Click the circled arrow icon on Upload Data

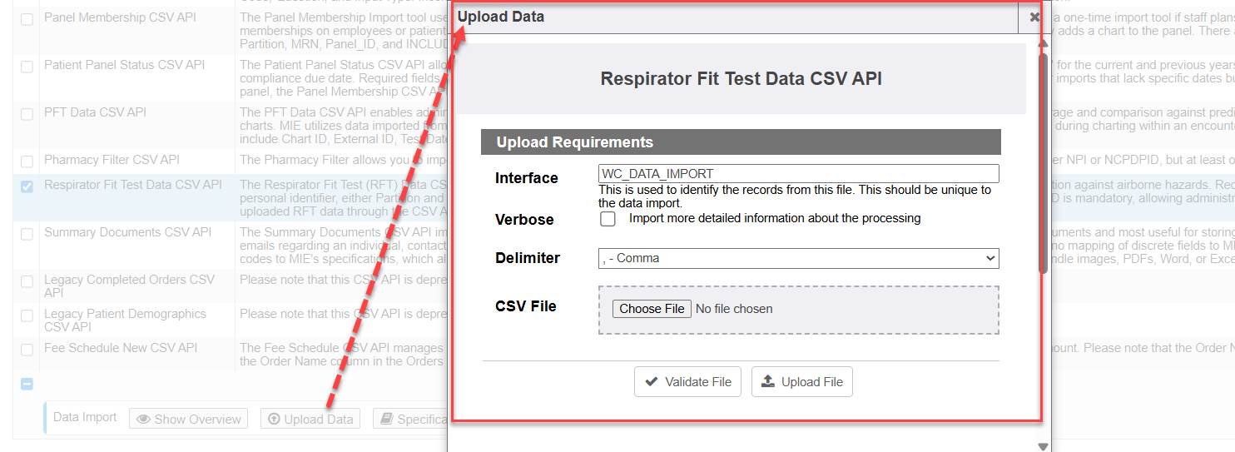pos(274,420)
